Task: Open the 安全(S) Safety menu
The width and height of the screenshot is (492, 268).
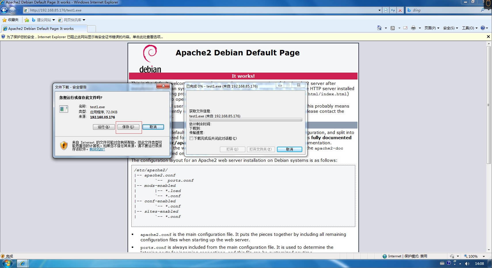Action: click(451, 28)
